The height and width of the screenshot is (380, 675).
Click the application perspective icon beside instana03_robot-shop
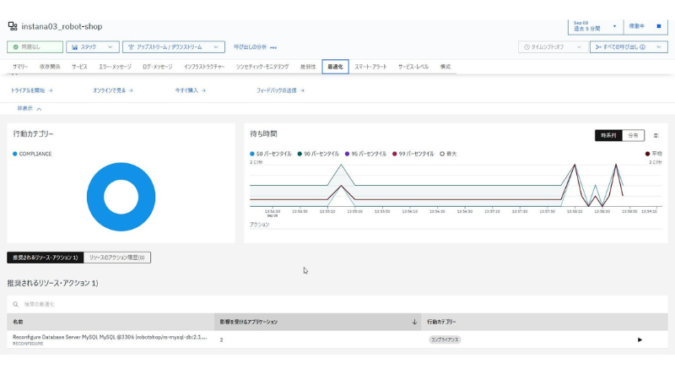(x=13, y=26)
